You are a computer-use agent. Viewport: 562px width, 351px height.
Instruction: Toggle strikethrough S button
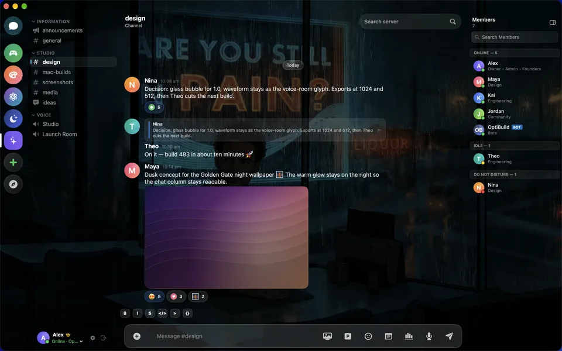(x=150, y=313)
